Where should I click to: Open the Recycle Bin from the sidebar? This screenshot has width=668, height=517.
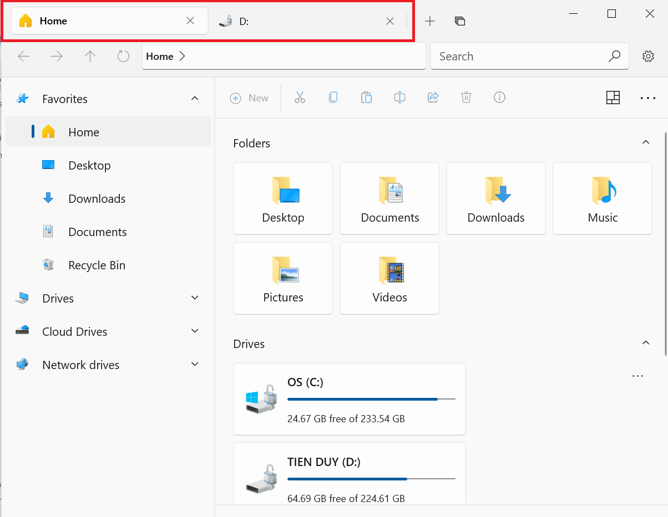coord(96,265)
